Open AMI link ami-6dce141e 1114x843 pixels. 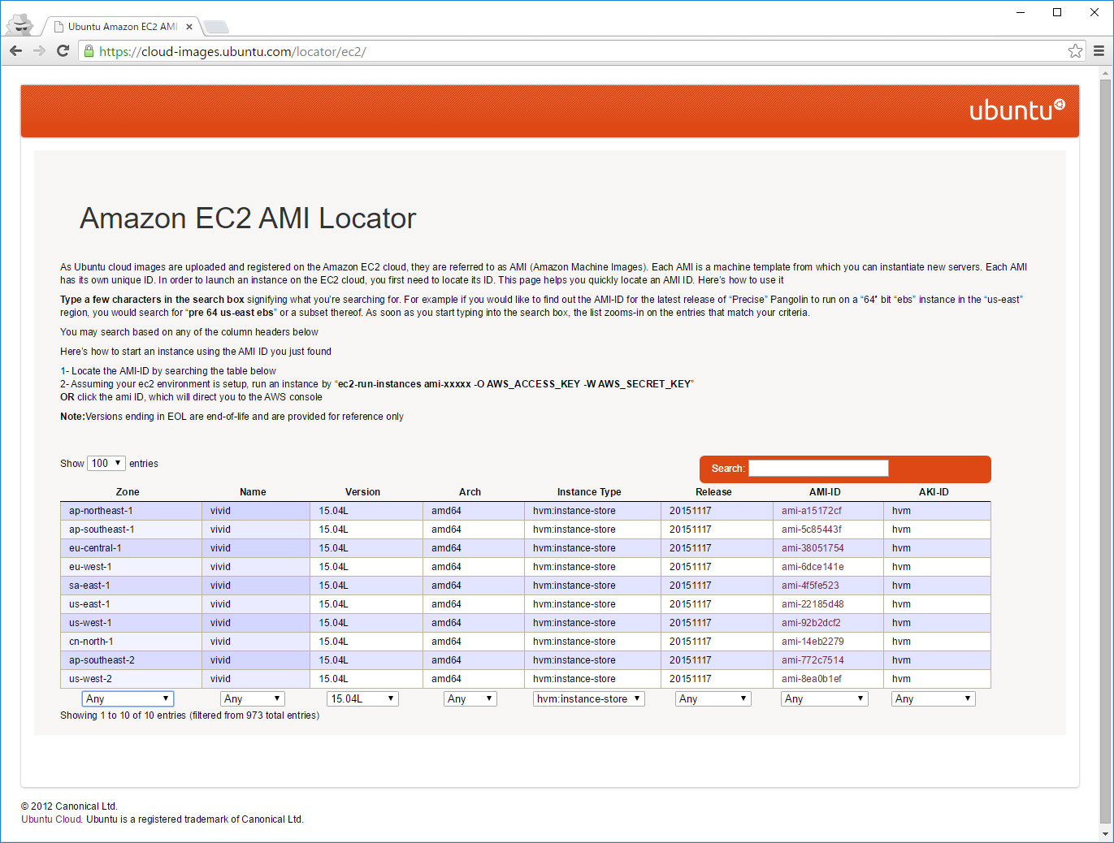813,567
